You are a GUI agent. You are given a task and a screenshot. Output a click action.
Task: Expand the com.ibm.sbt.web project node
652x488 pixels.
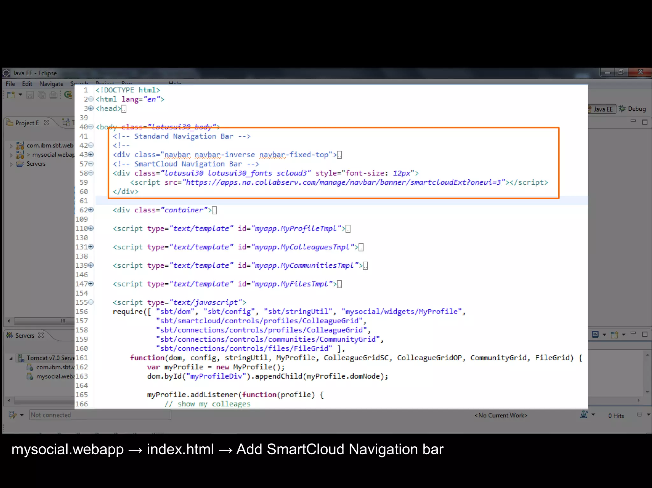11,146
